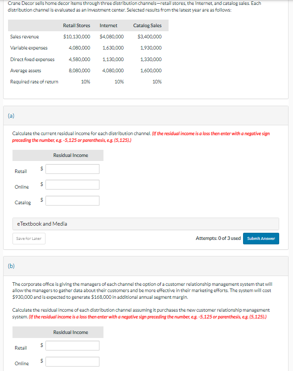Click the Attempts: 0 of 3 used text
Viewport: 293px width, 371px height.
click(x=218, y=238)
